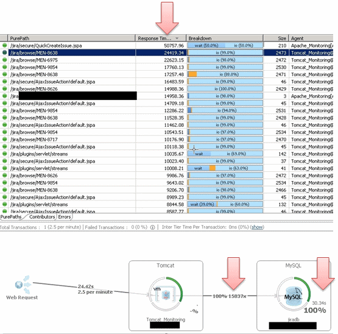Click size value 210
Image resolution: width=338 pixels, height=334 pixels.
click(282, 46)
